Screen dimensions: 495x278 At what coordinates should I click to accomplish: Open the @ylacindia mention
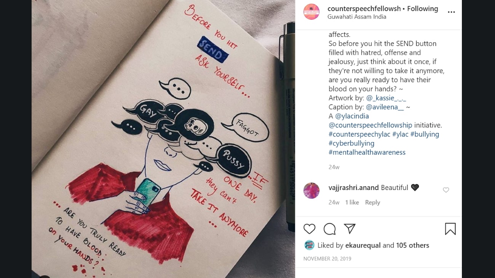tap(352, 116)
